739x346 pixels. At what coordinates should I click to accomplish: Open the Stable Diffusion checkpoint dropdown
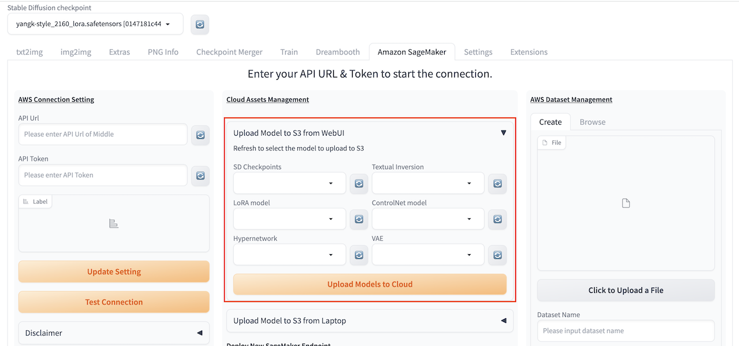point(95,24)
